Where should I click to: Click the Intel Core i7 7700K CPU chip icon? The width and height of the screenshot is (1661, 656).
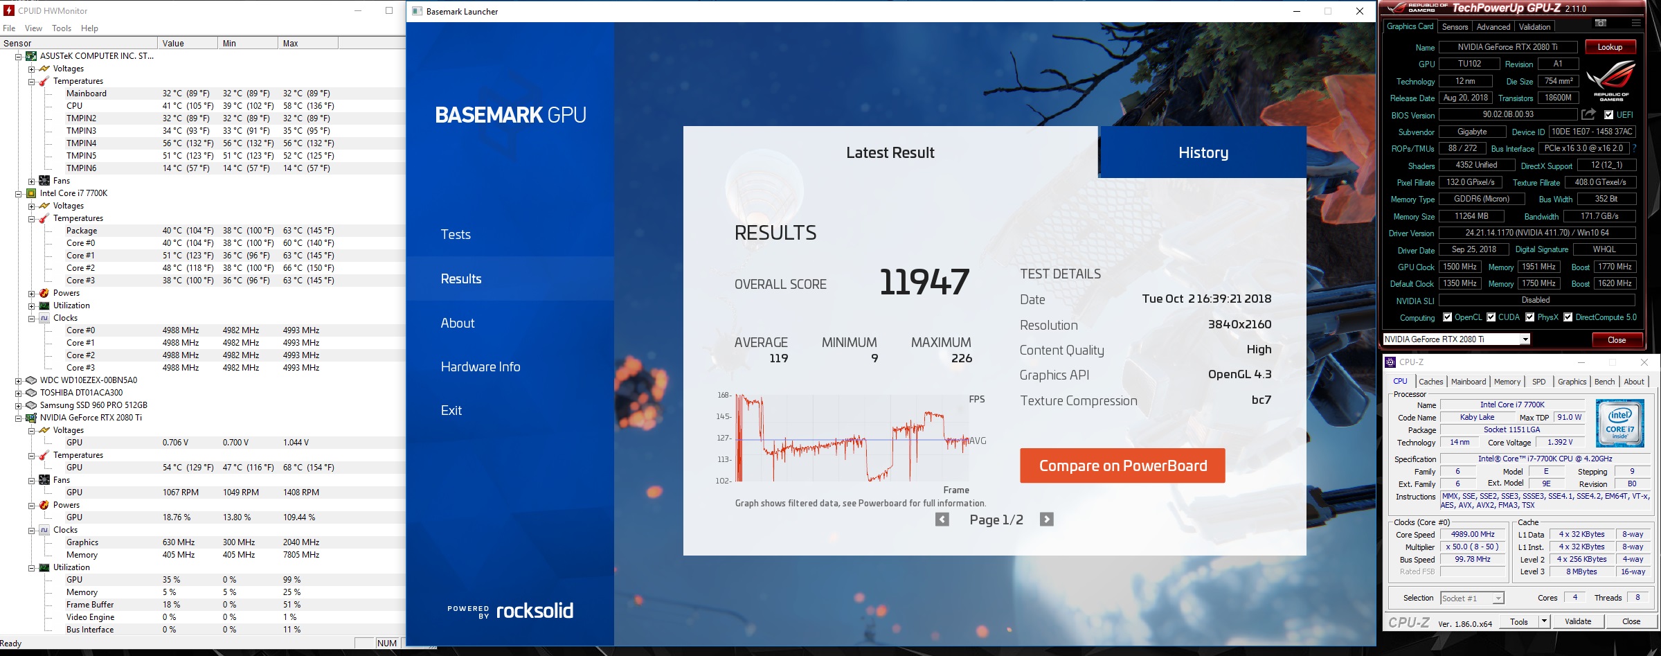click(31, 193)
